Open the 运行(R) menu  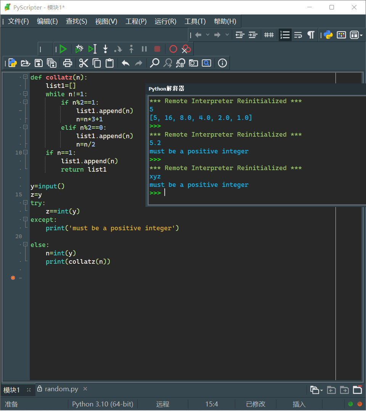point(165,21)
